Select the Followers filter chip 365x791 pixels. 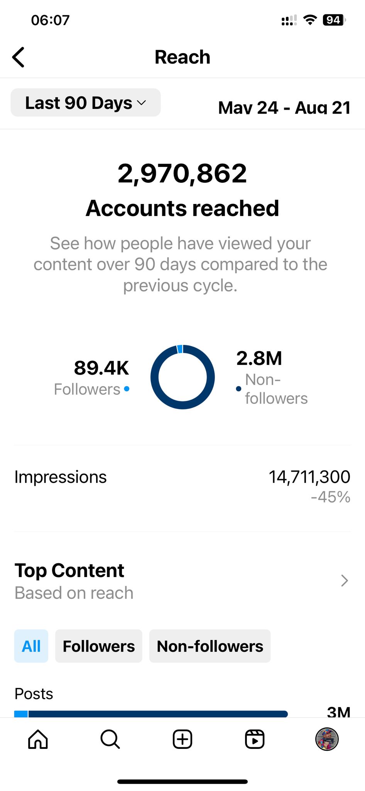pos(99,646)
